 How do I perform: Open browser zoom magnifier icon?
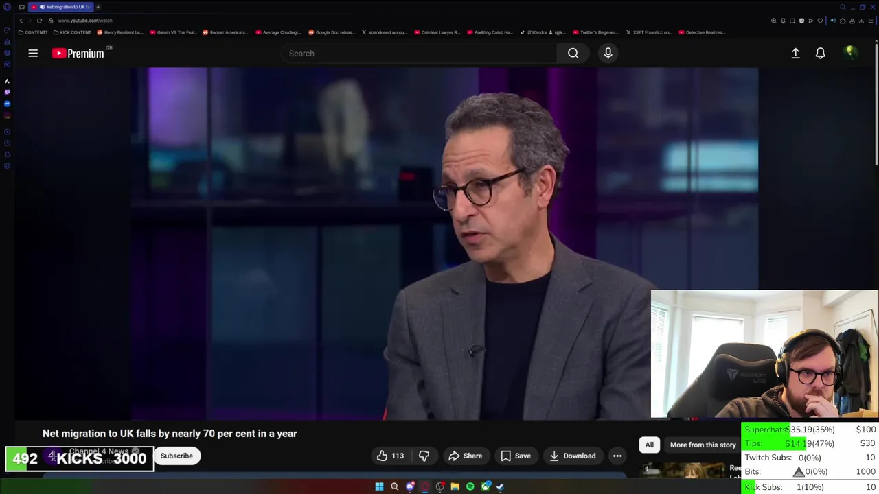click(x=774, y=21)
